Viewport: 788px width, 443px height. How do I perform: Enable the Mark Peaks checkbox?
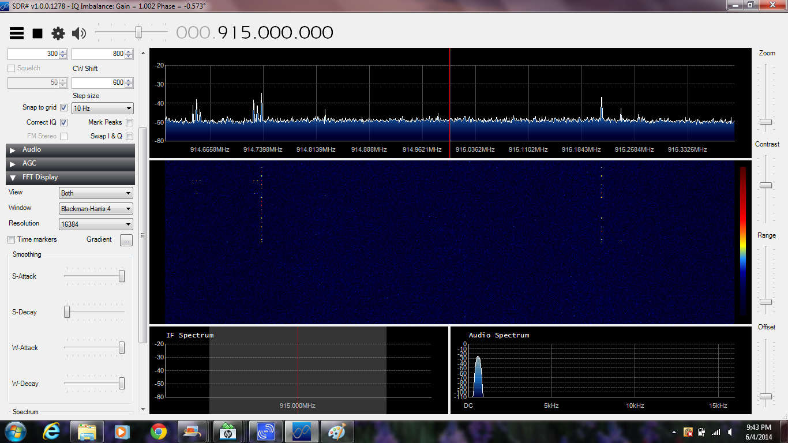click(x=129, y=122)
